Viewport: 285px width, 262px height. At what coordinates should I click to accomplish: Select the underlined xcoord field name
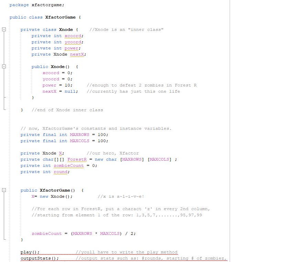pos(72,36)
